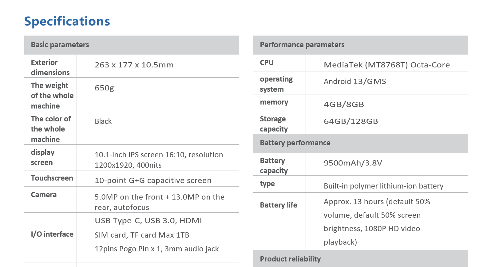Screen dimensions: 495x267
Task: Click the 10.1-inch IPS screen description
Action: tap(159, 160)
